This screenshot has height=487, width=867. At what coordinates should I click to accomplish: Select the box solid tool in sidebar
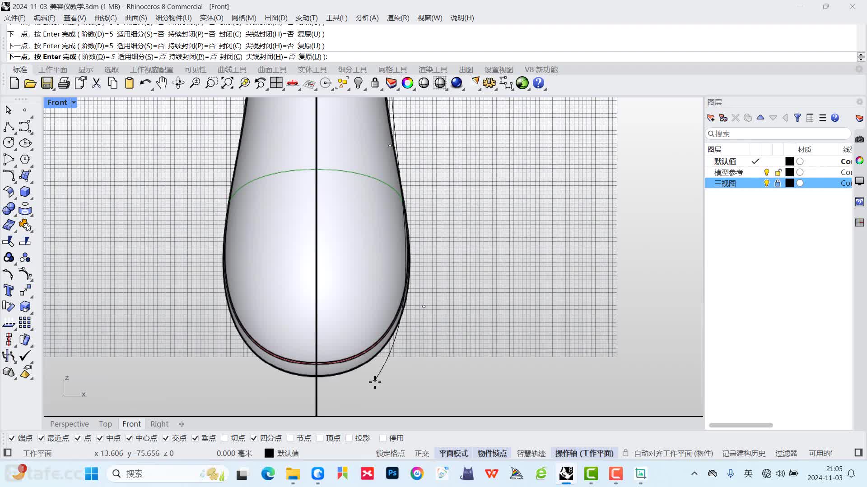(25, 192)
